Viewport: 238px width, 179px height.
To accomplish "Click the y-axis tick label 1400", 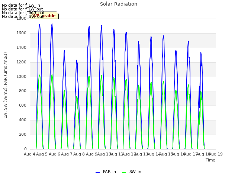I will (22, 47).
